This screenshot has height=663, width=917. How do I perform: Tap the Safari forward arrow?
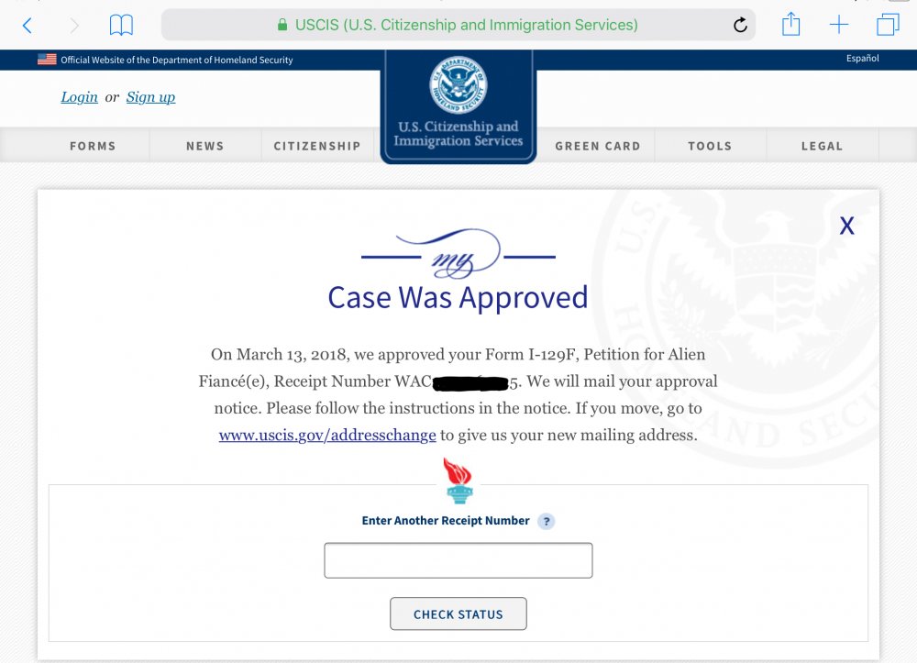74,25
